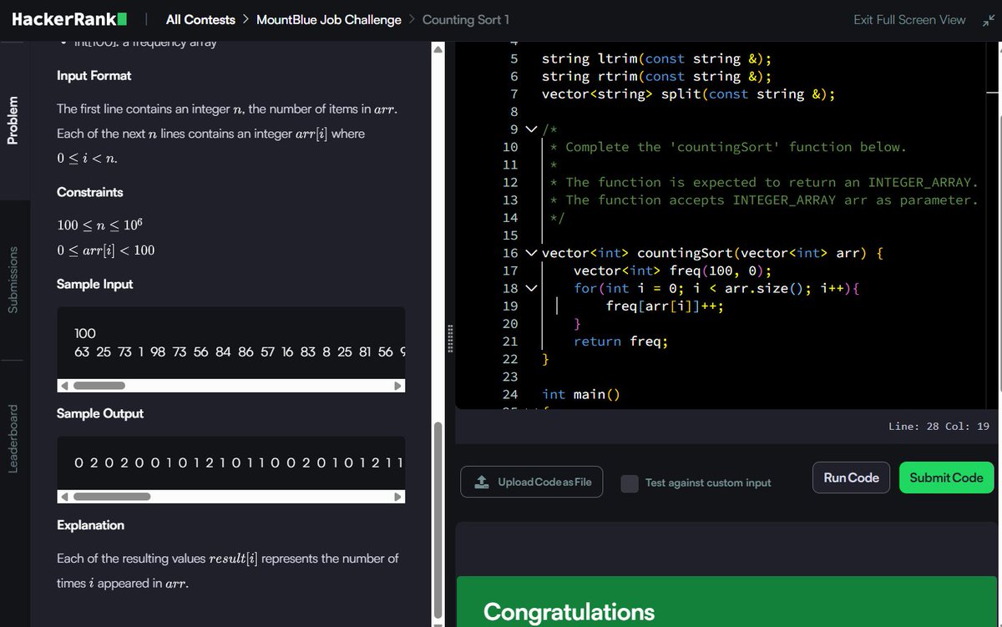
Task: Click the exit full screen arrows icon
Action: (x=989, y=20)
